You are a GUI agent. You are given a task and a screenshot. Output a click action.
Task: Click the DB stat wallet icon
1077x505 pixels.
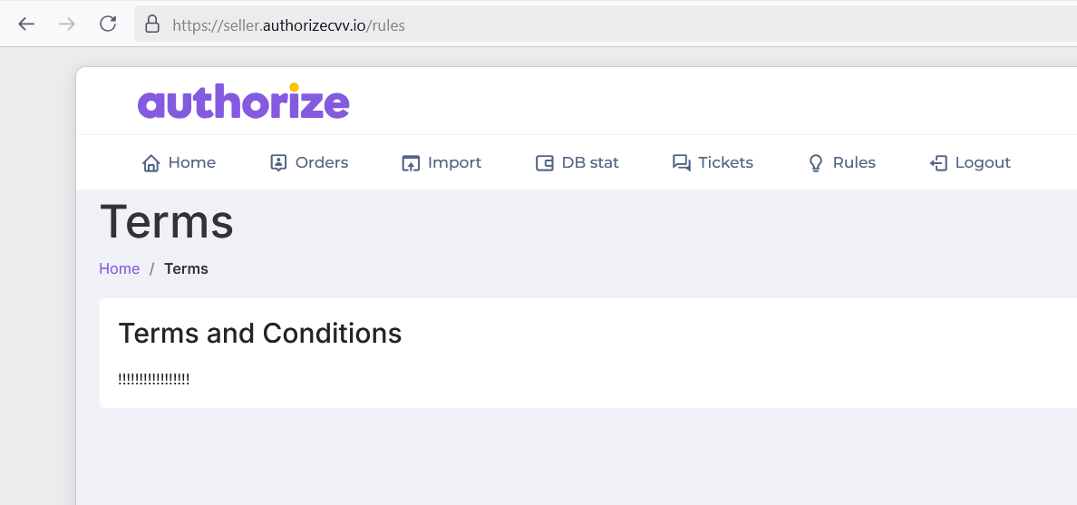(x=545, y=163)
